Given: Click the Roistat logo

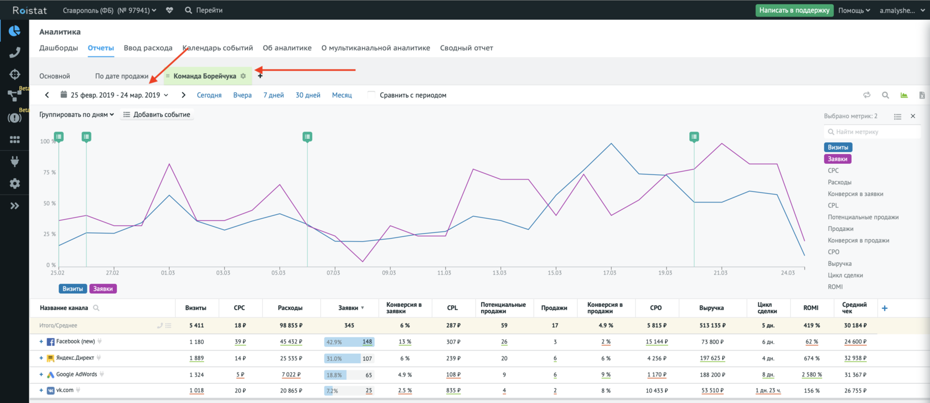Looking at the screenshot, I should [30, 10].
